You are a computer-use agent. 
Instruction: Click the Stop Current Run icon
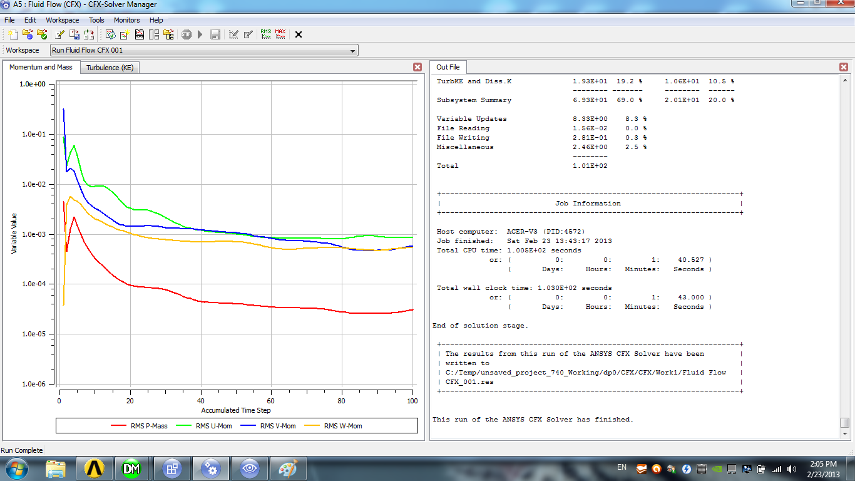coord(187,34)
